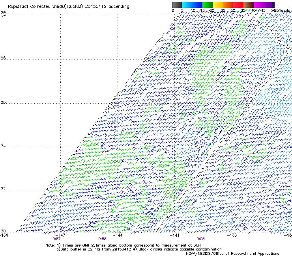Select the latitude axis label '20' at bottom-left
This screenshot has width=292, height=256.
coord(3,231)
